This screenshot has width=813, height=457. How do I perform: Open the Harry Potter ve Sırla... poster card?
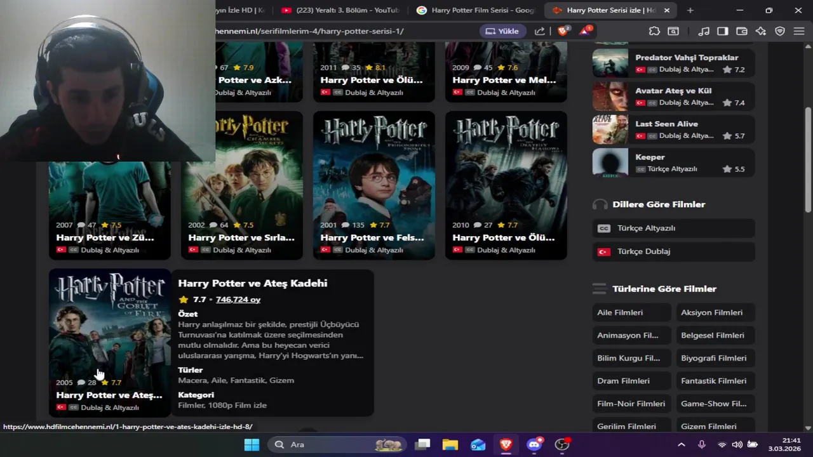coord(242,185)
